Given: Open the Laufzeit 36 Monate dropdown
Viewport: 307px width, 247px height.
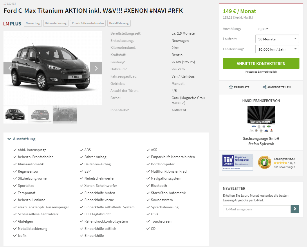Looking at the screenshot, I should point(277,39).
